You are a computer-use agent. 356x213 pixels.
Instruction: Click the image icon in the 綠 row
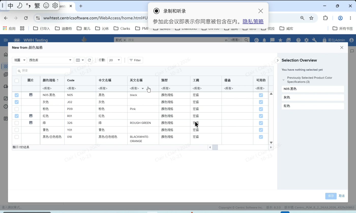click(x=31, y=123)
